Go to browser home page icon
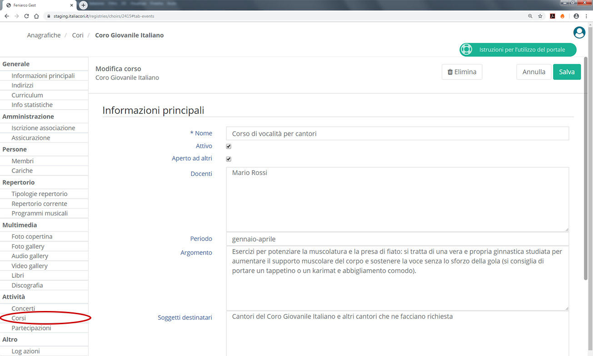The width and height of the screenshot is (593, 356). [36, 16]
